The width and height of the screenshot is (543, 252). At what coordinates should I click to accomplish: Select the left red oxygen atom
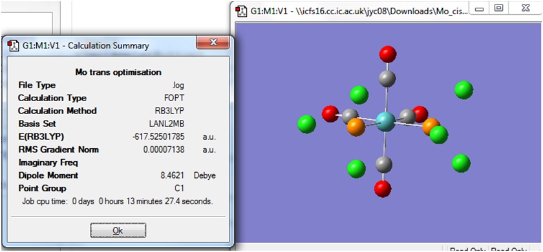[330, 114]
